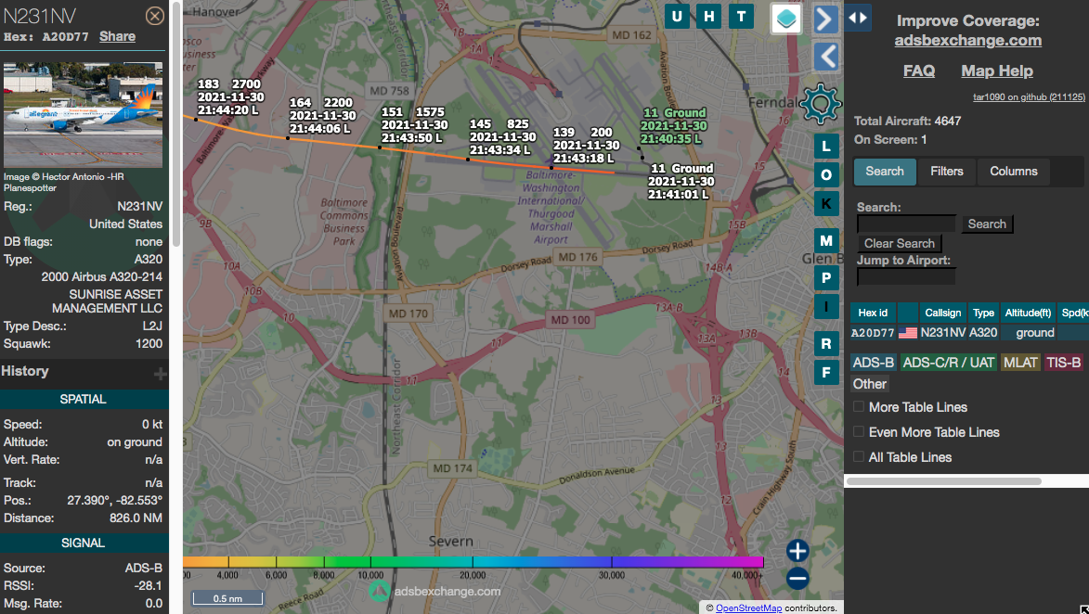
Task: Click the track point at 21:43:50 L
Action: coord(380,147)
